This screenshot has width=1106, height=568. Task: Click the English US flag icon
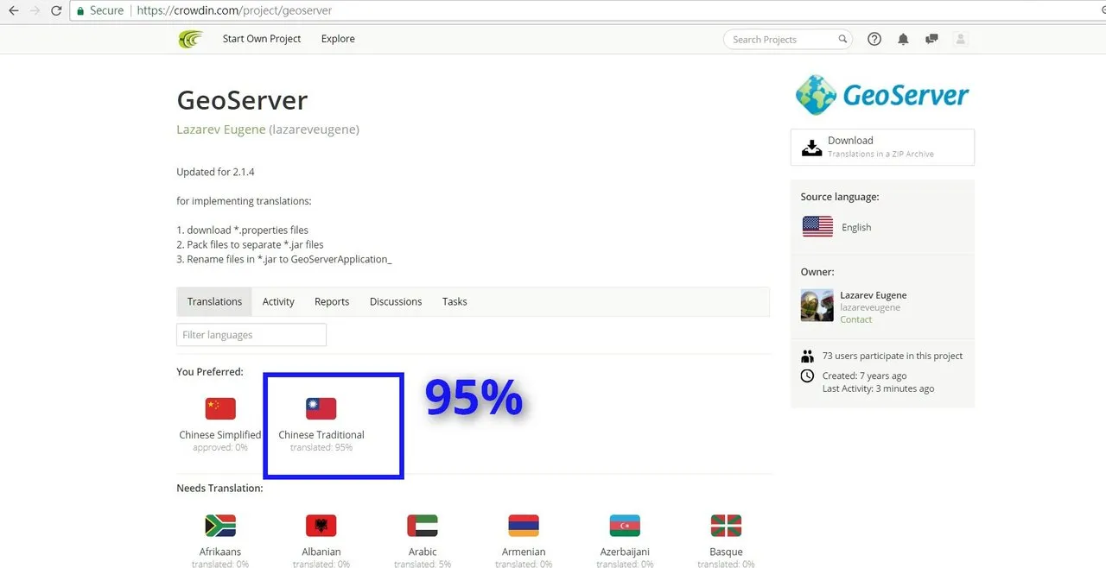(x=817, y=227)
